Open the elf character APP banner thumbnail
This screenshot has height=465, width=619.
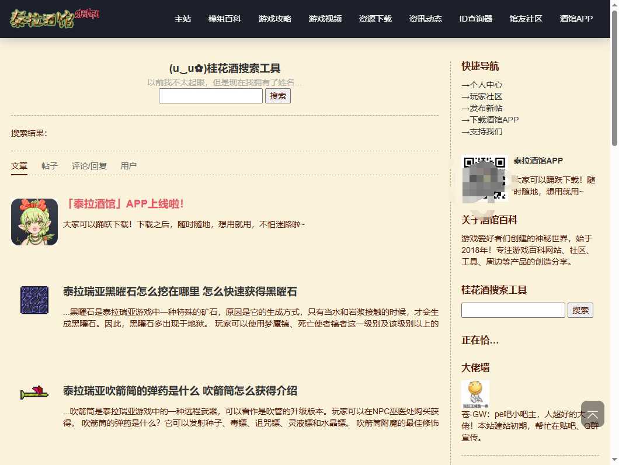(x=34, y=222)
